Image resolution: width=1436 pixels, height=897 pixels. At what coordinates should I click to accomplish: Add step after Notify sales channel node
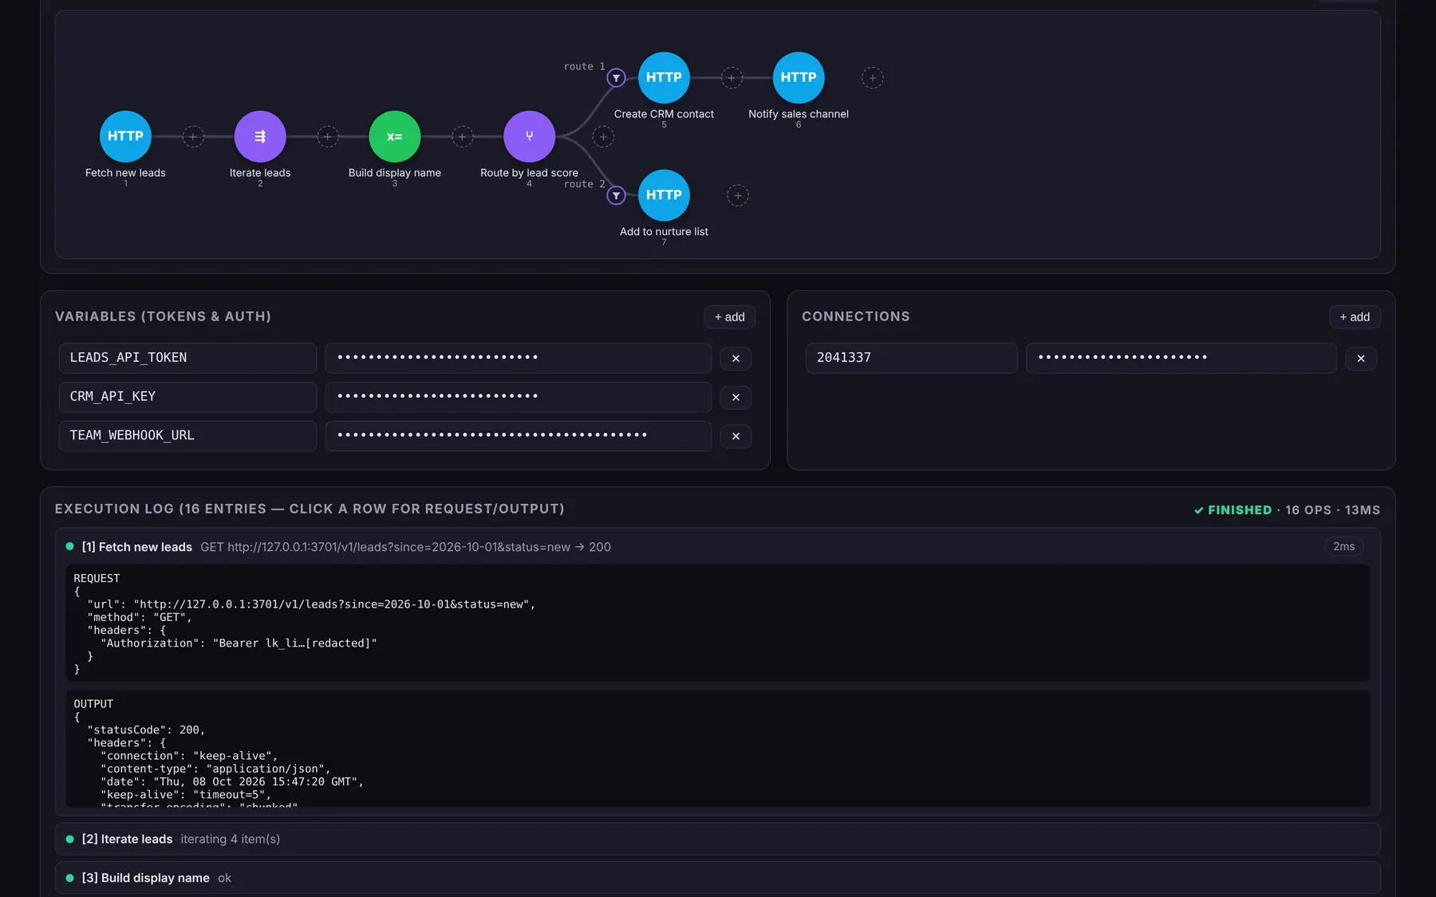coord(873,78)
